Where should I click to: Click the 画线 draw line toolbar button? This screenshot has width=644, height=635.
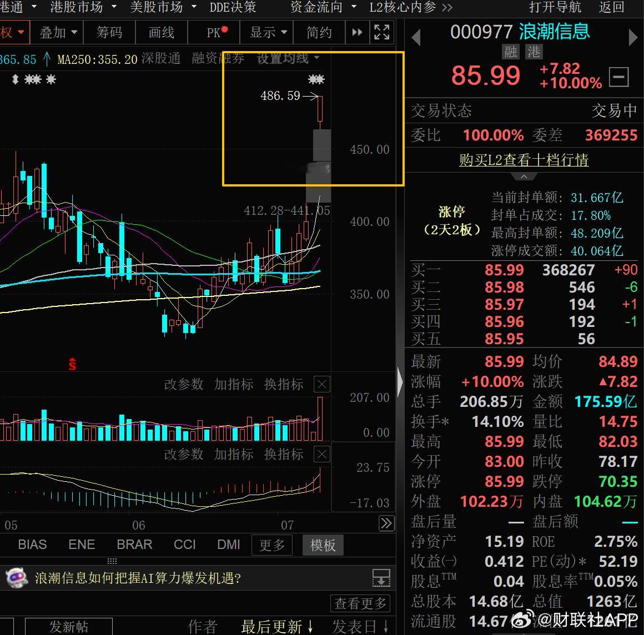[162, 32]
